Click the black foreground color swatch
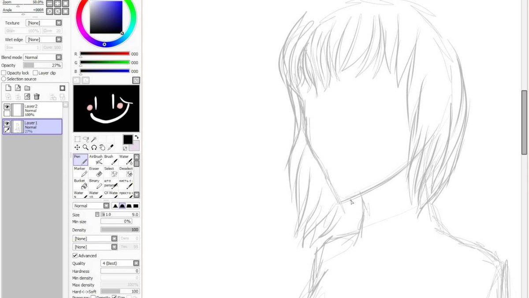Image resolution: width=529 pixels, height=298 pixels. [x=127, y=140]
